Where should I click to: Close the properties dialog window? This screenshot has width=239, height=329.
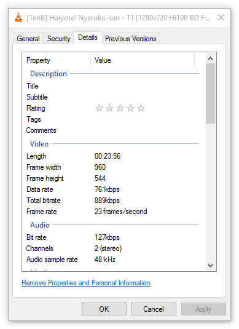221,17
